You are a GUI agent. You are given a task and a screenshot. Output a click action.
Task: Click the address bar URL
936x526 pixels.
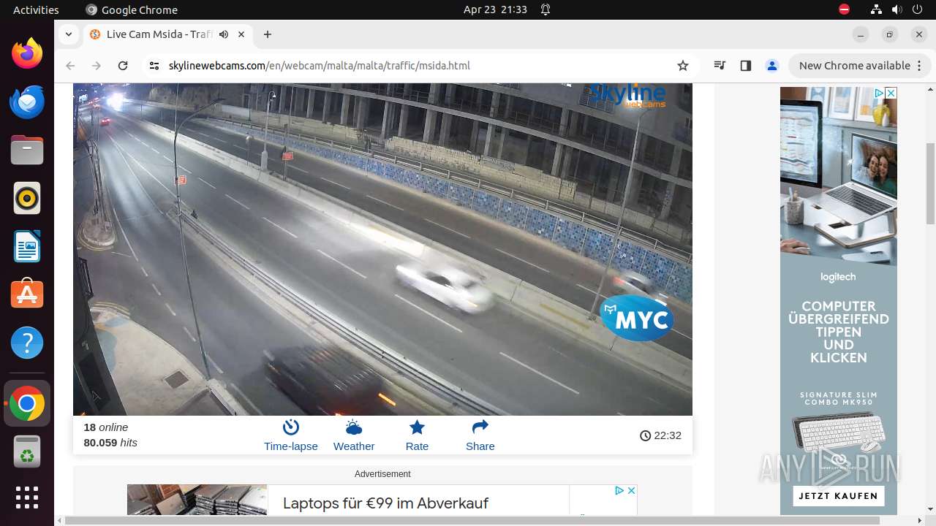319,66
